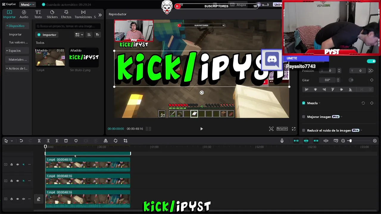
Task: Lock the bottom 1.mp4 track
Action: coord(12,199)
